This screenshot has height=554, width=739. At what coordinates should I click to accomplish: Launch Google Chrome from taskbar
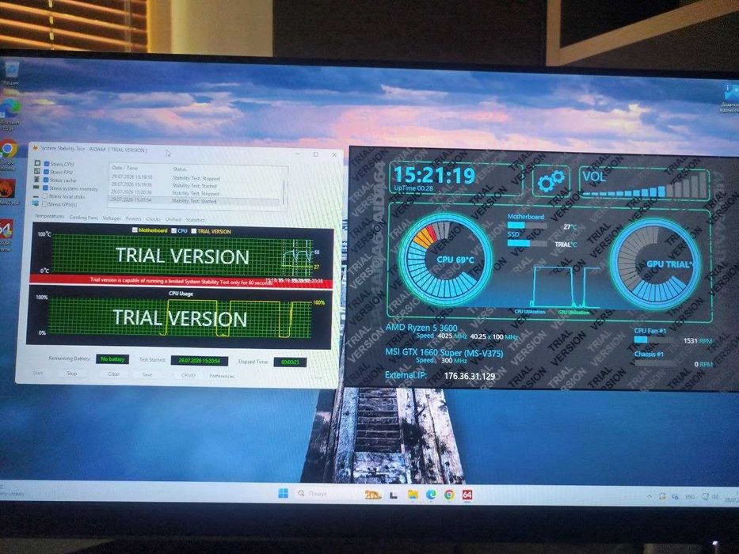coord(449,495)
